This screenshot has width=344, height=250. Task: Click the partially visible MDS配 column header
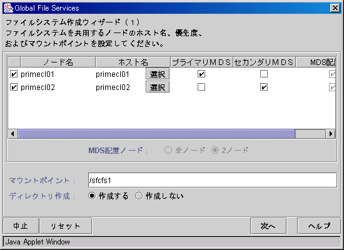pos(316,62)
